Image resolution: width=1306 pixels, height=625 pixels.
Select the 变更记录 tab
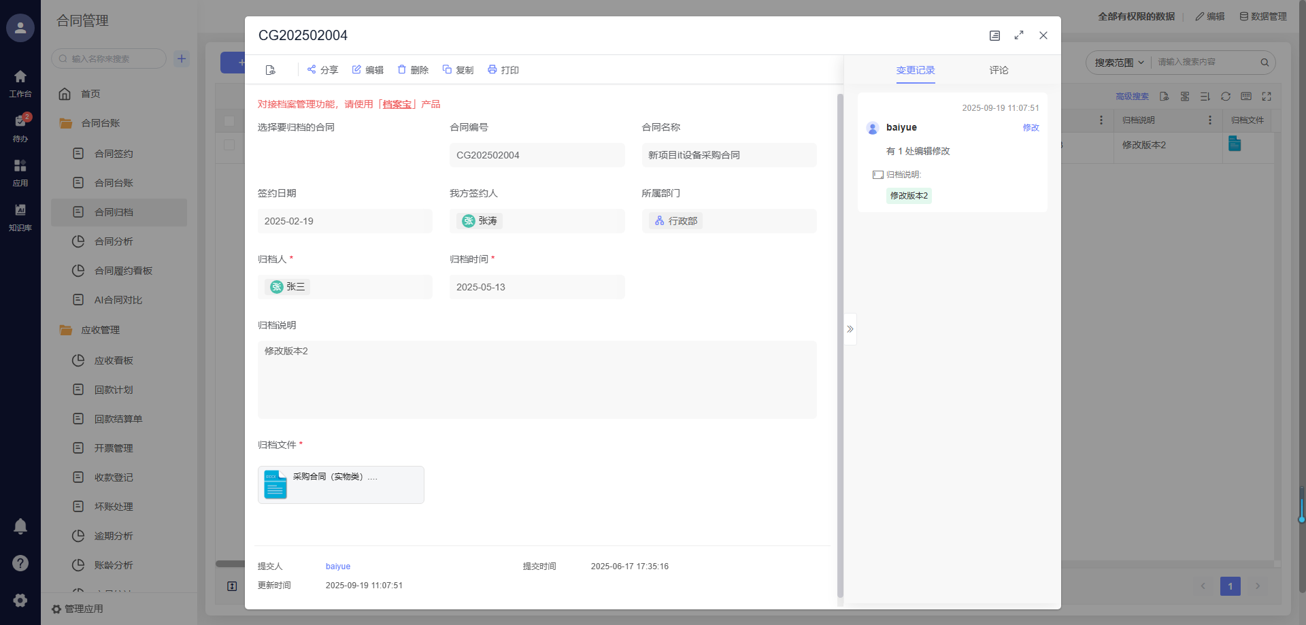click(915, 70)
